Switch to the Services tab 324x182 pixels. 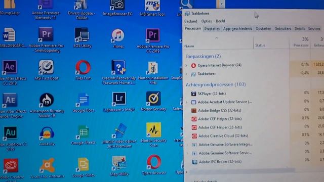pos(314,29)
